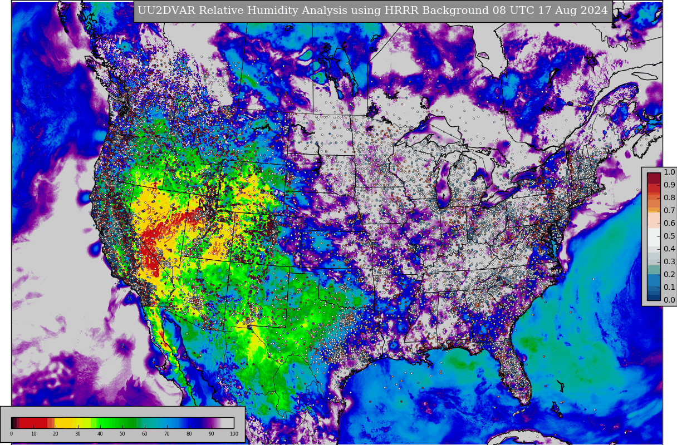Click the 0.1 label on the vertical colorbar
Viewport: 677px width, 445px height.
pos(669,288)
